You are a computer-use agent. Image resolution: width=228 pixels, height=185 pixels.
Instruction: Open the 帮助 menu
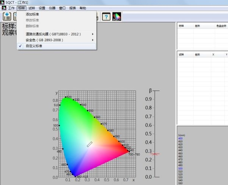pyautogui.click(x=83, y=8)
